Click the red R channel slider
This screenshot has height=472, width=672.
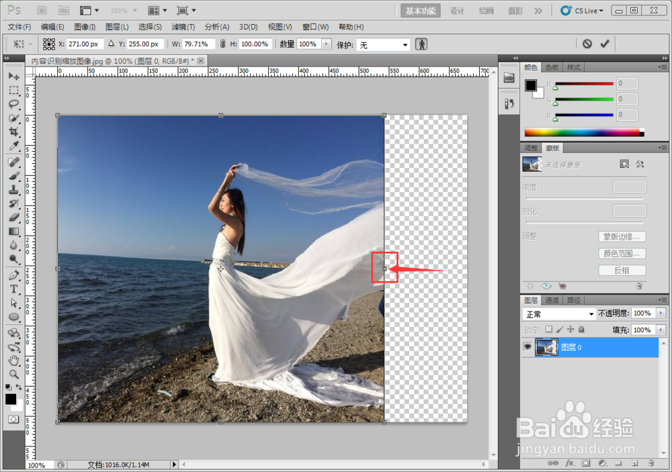[584, 84]
